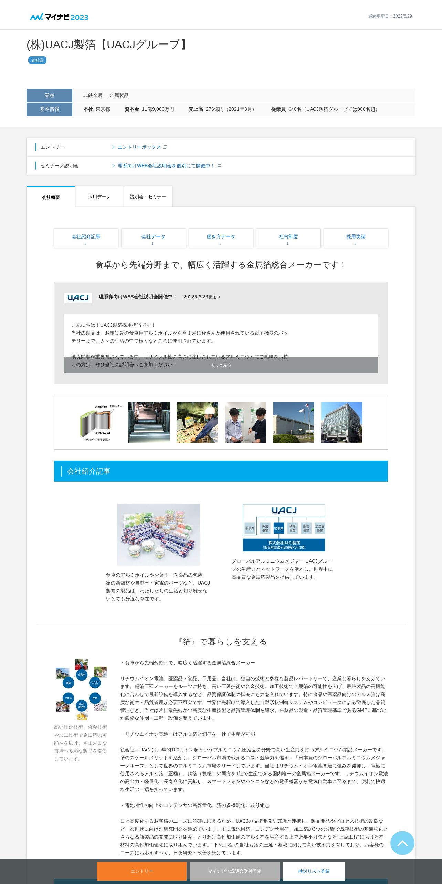Open the マイナビ2023 logo home link

(59, 17)
